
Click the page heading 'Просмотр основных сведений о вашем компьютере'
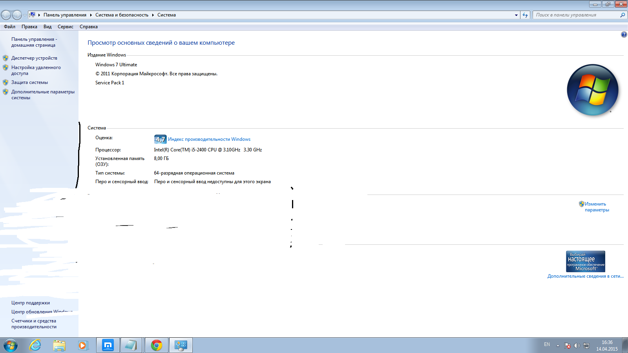pos(161,43)
